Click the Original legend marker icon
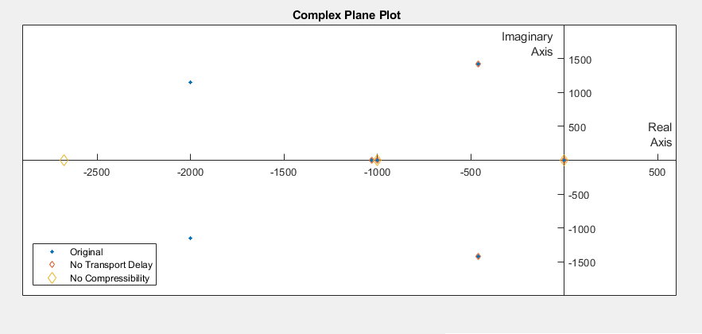 click(x=52, y=252)
